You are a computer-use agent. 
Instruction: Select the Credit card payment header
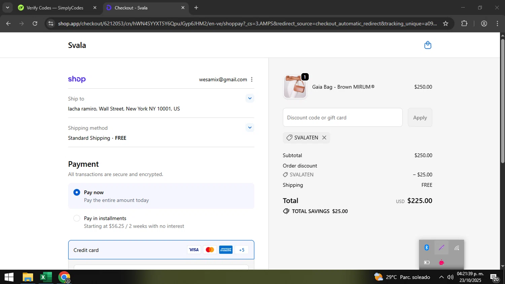pyautogui.click(x=161, y=250)
